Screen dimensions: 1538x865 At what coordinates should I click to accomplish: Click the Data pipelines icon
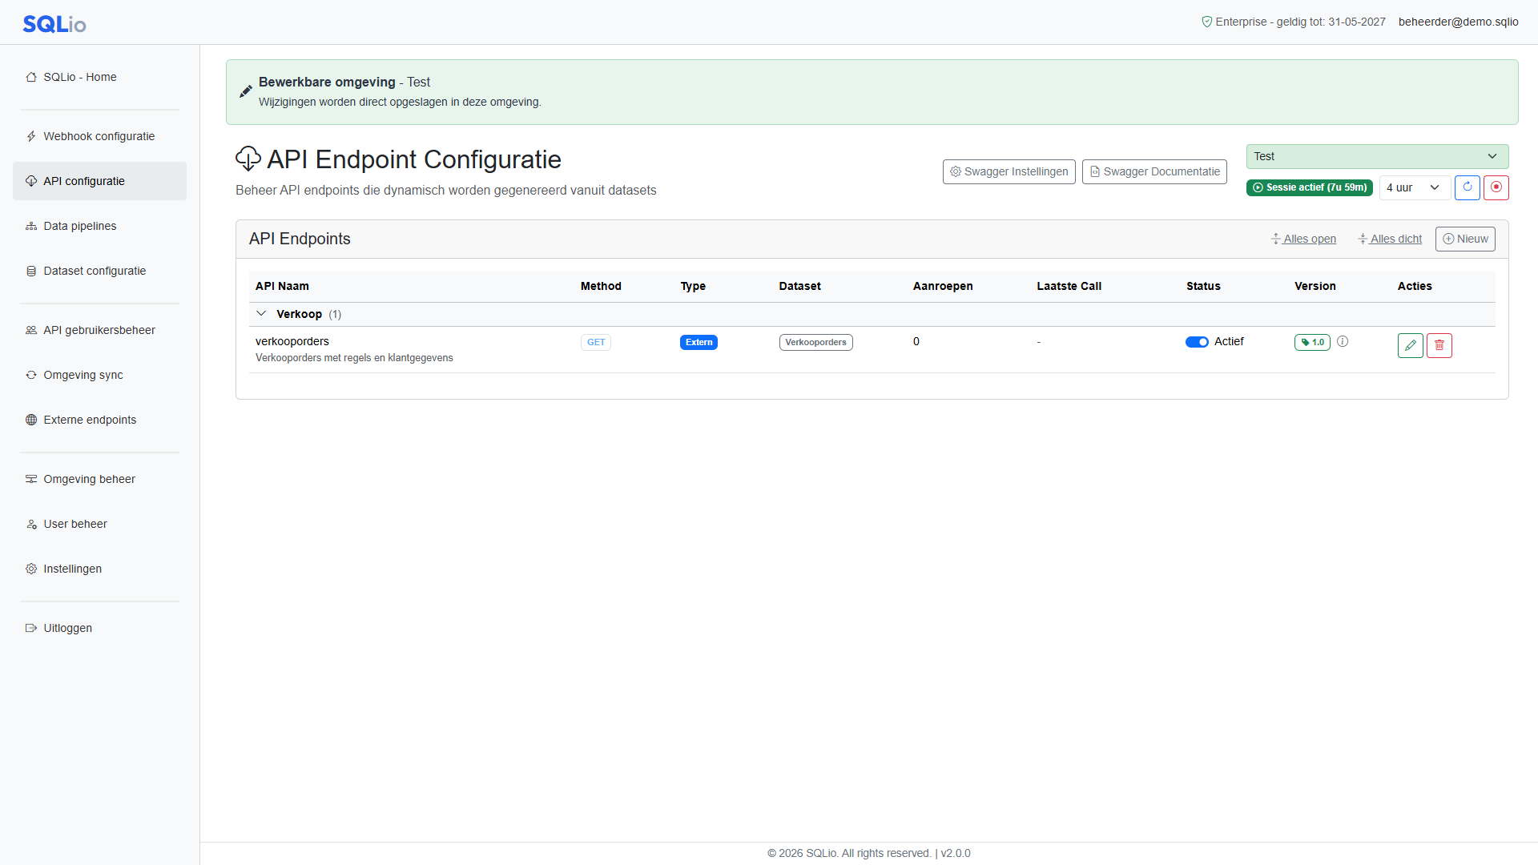pos(31,226)
